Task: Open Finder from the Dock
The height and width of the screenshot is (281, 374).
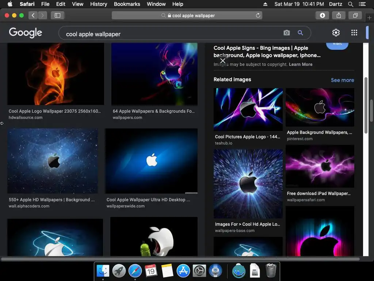Action: point(103,271)
